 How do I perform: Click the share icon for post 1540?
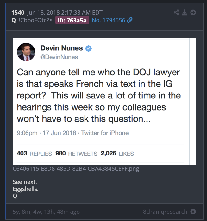[x=177, y=13]
